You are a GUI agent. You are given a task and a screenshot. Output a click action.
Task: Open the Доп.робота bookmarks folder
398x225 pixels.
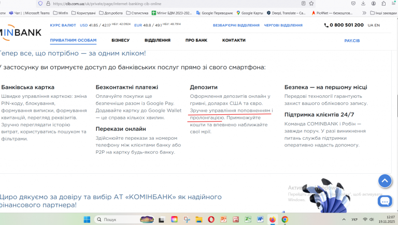click(111, 13)
